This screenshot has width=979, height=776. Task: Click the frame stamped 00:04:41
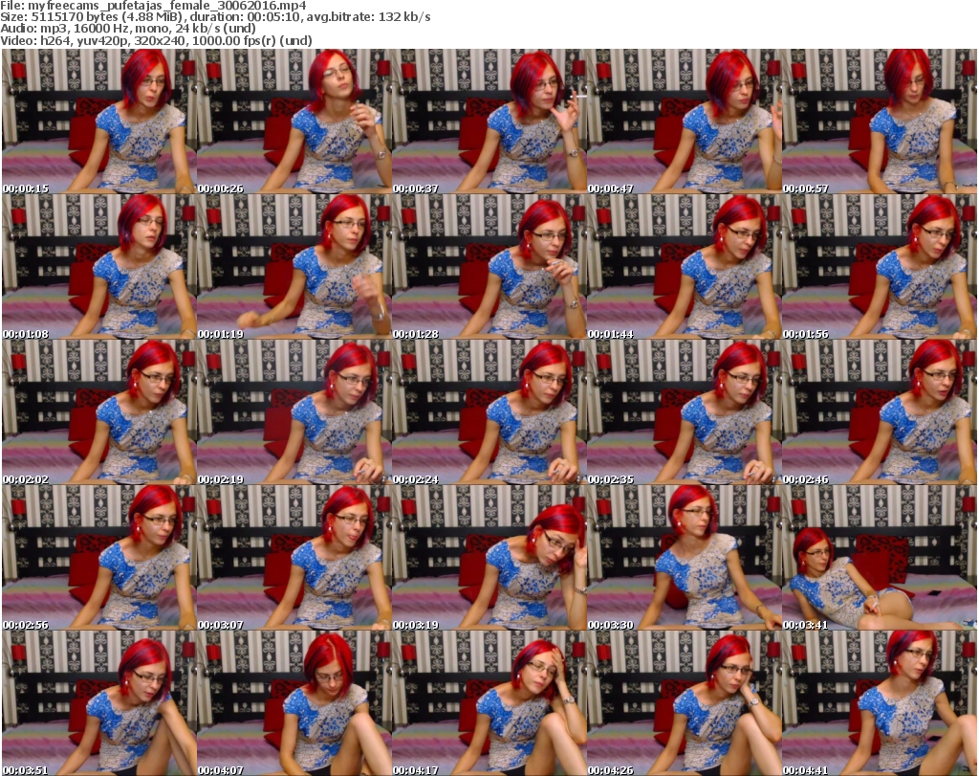click(879, 703)
